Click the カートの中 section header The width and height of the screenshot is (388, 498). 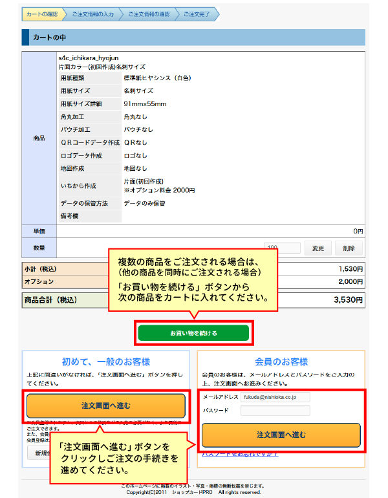point(193,38)
